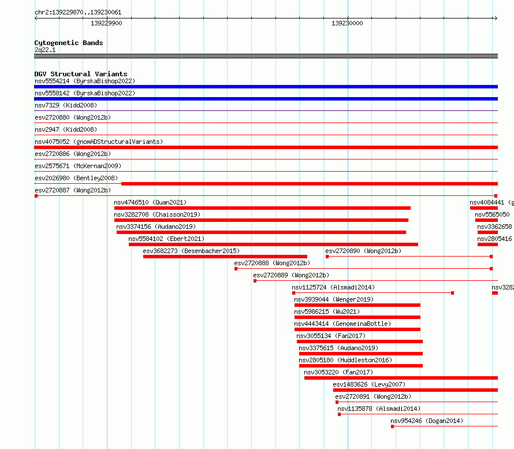
Task: Open the nsv2805416 variant label
Action: (495, 239)
